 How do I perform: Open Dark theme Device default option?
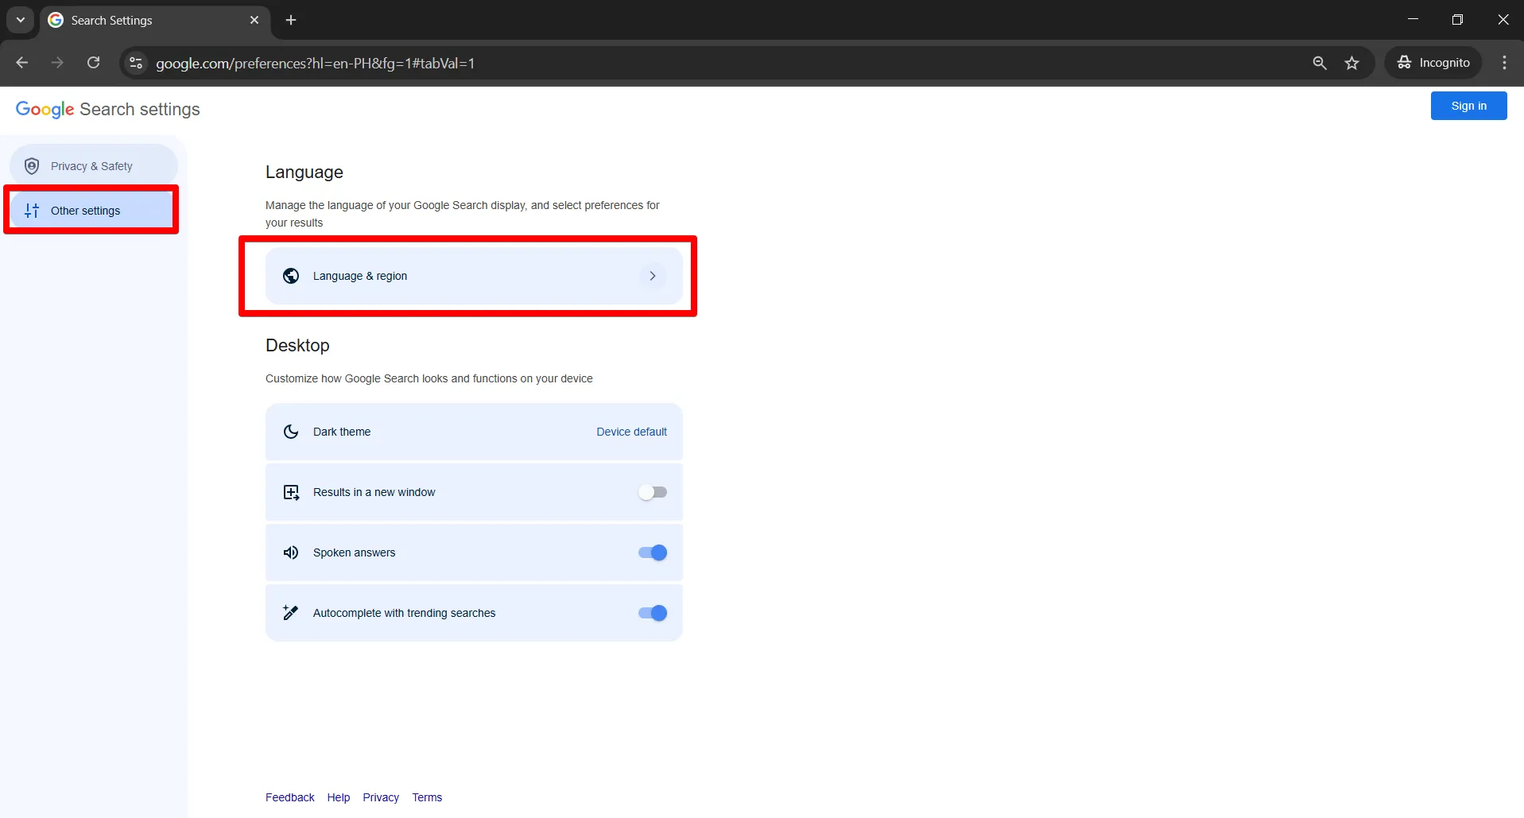631,432
